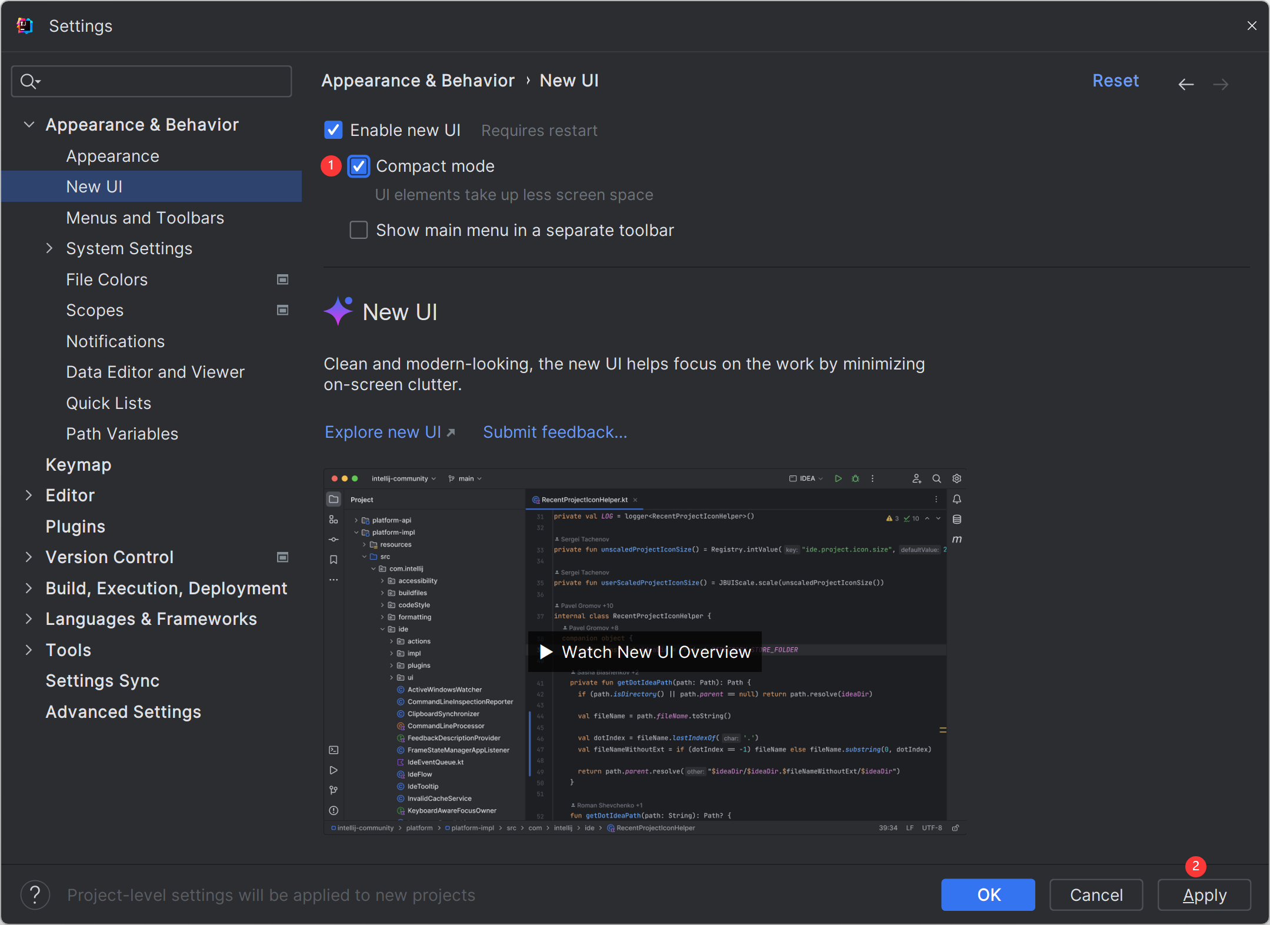
Task: Click the New UI sparkle star icon
Action: pyautogui.click(x=338, y=311)
